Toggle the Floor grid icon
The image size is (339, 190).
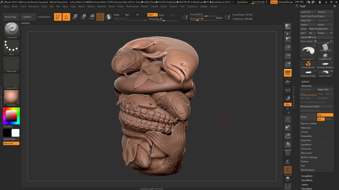click(x=288, y=82)
